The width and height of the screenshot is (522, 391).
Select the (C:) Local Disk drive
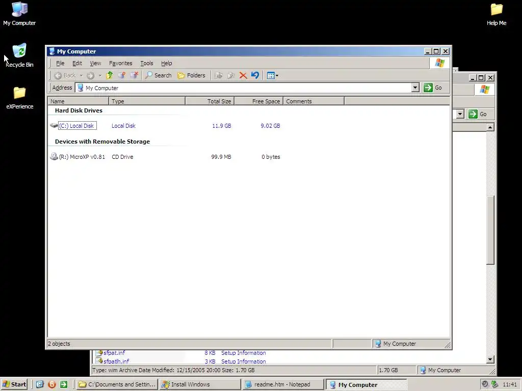[x=77, y=126]
